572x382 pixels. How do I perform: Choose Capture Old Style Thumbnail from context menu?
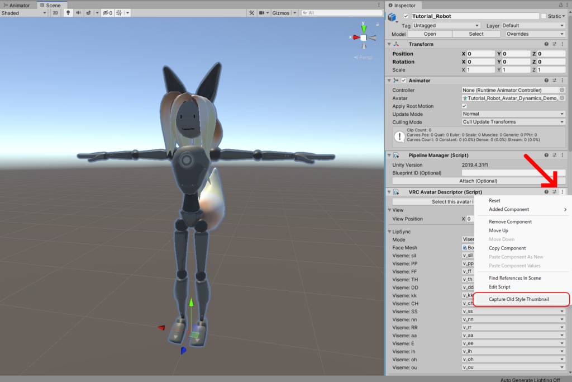point(521,299)
